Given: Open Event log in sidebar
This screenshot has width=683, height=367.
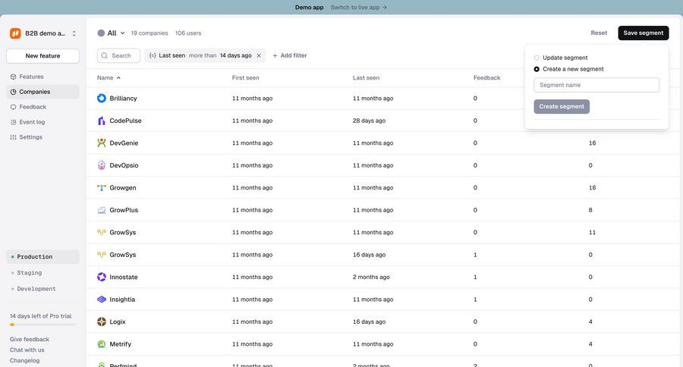Looking at the screenshot, I should pos(42,122).
